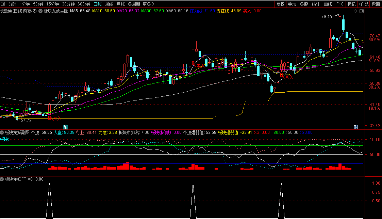
Task: Click the 板块涨停数: 0.00 value
Action: [x=166, y=132]
